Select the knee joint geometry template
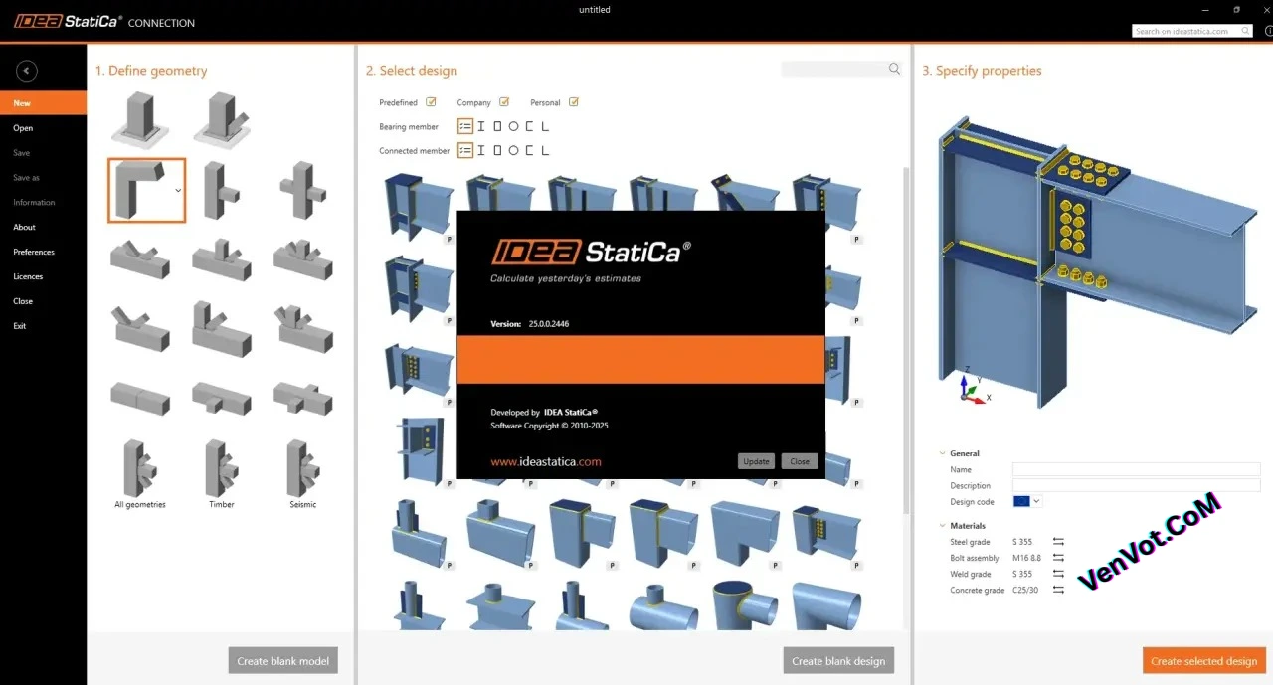 [x=143, y=189]
